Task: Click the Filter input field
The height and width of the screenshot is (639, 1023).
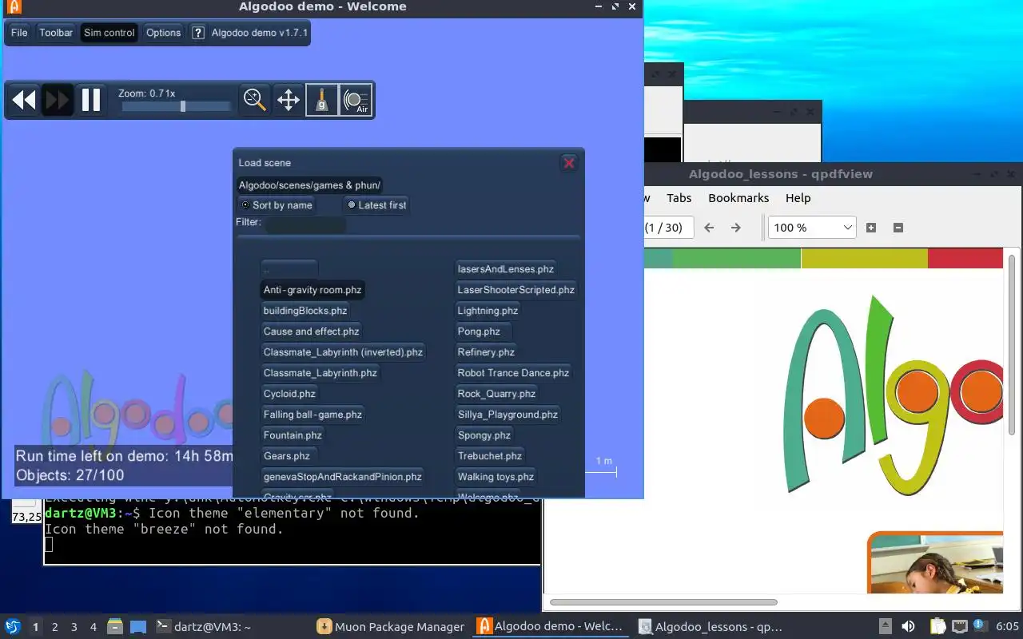Action: tap(306, 224)
